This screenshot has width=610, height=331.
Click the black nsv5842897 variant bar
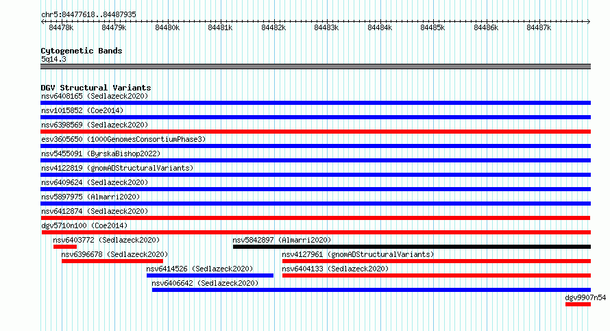pyautogui.click(x=412, y=247)
